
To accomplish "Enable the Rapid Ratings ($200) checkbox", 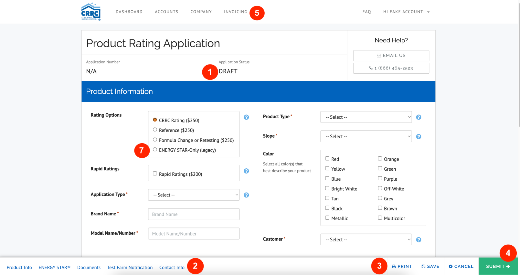I will coord(155,173).
